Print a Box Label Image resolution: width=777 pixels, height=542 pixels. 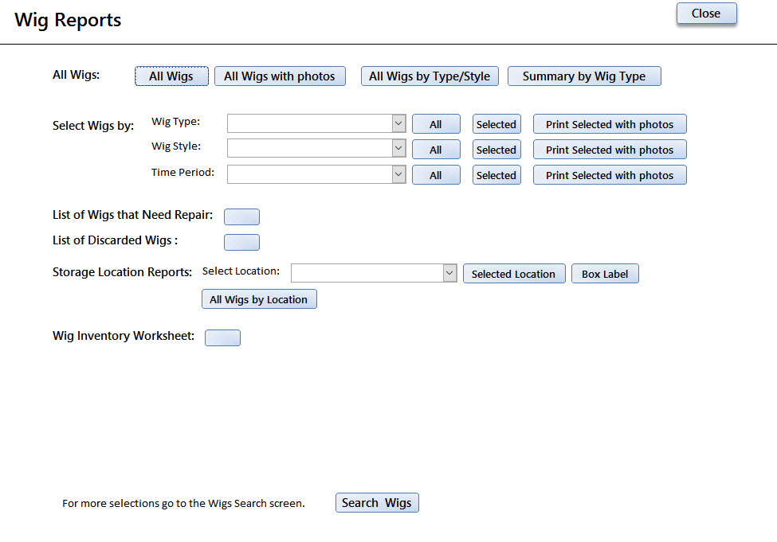(x=605, y=274)
